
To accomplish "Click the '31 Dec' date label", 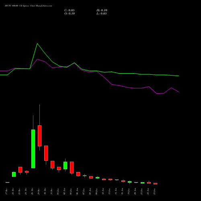I will (52, 191).
